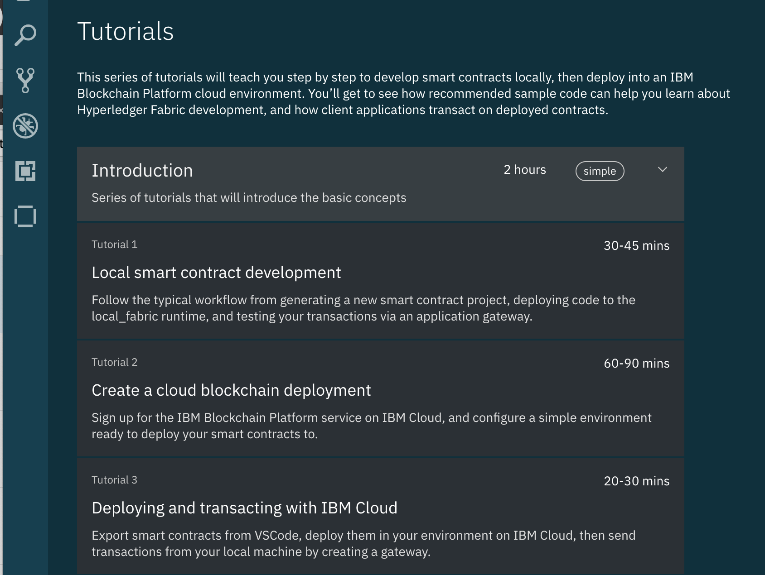Open the Run and Debug view
The height and width of the screenshot is (575, 765).
click(25, 125)
